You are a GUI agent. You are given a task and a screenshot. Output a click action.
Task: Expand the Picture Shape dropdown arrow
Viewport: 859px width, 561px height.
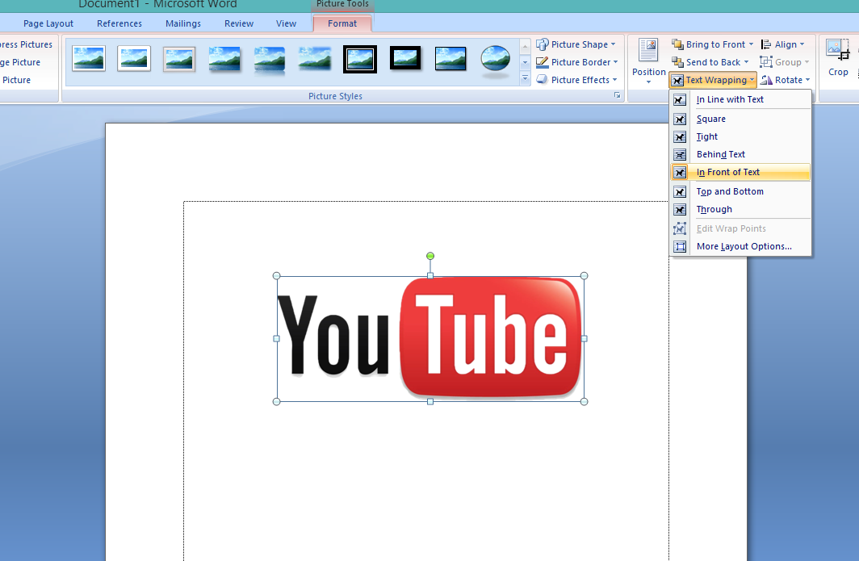(613, 44)
